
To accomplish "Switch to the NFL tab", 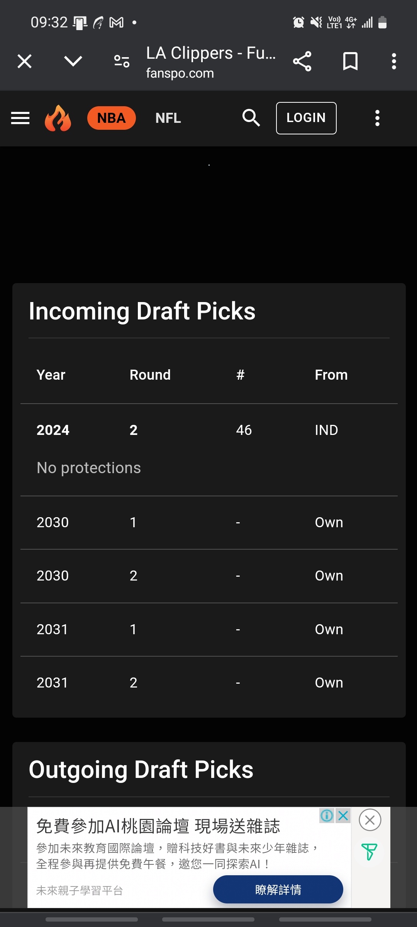I will click(168, 118).
